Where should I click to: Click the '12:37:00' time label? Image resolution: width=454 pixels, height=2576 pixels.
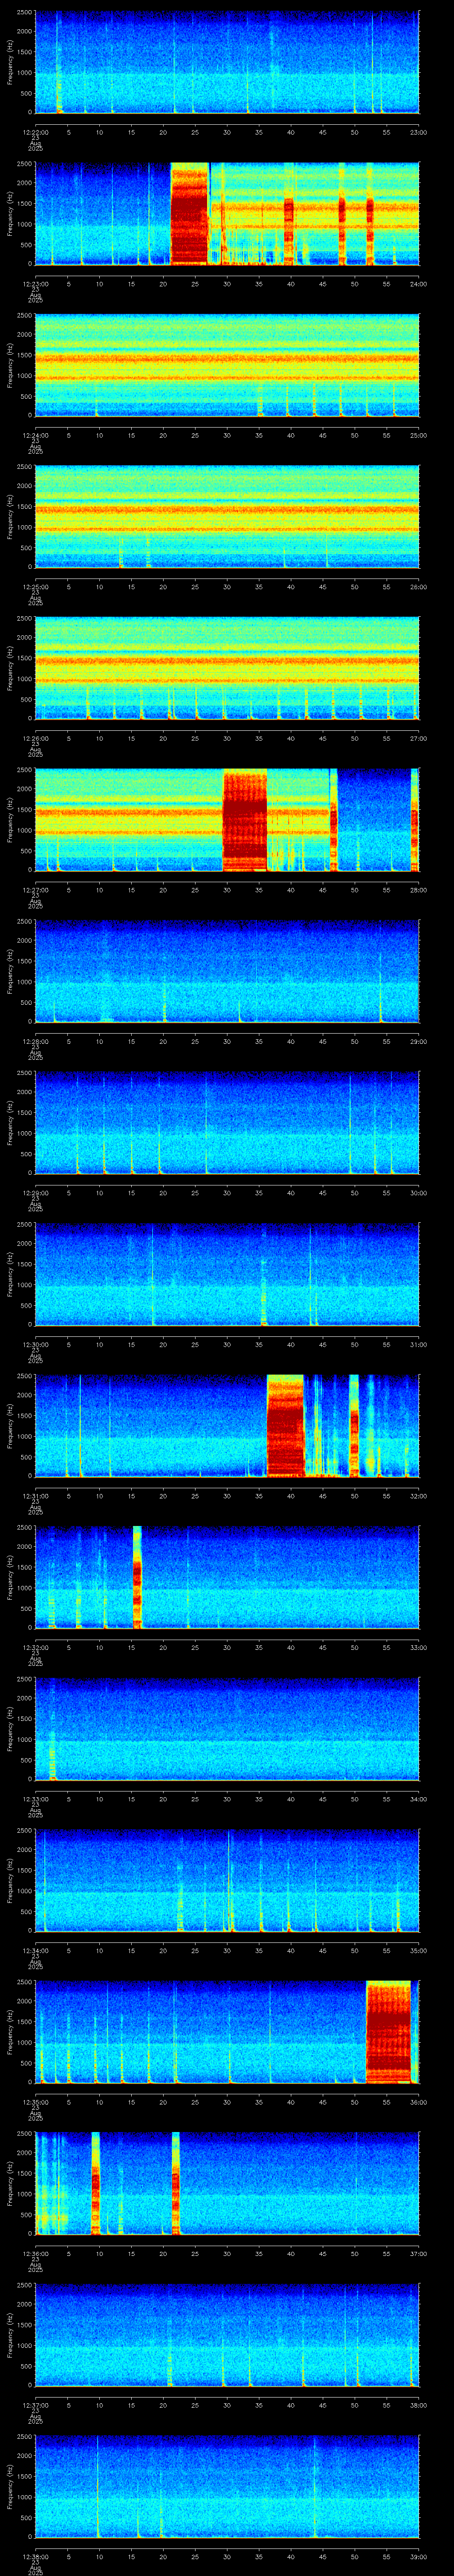[x=35, y=2404]
